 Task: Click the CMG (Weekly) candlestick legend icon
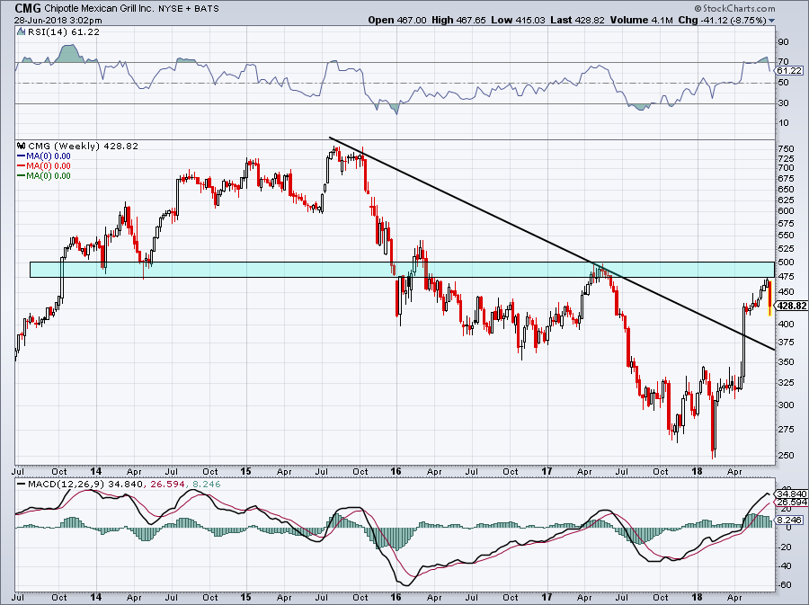coord(22,146)
